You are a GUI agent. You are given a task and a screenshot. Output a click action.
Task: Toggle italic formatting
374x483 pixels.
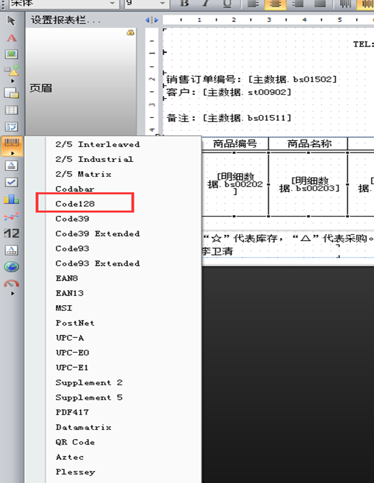[x=206, y=4]
